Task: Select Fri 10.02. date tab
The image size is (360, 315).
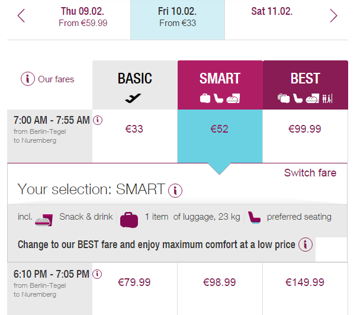Action: click(x=178, y=17)
